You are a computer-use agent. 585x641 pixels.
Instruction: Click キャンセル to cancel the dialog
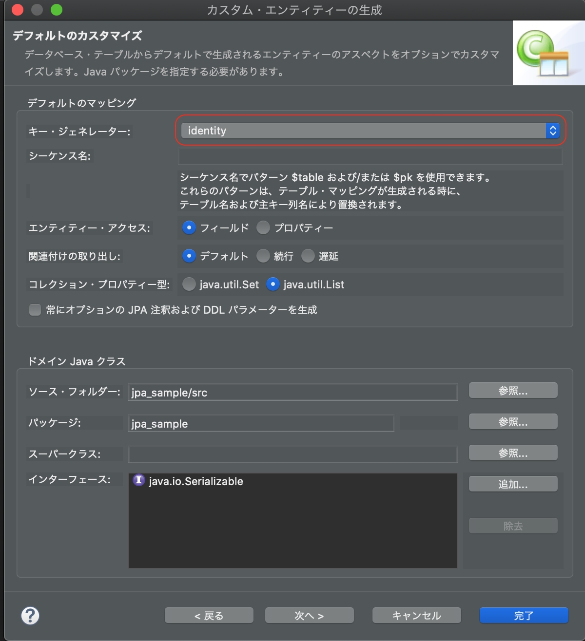(416, 615)
